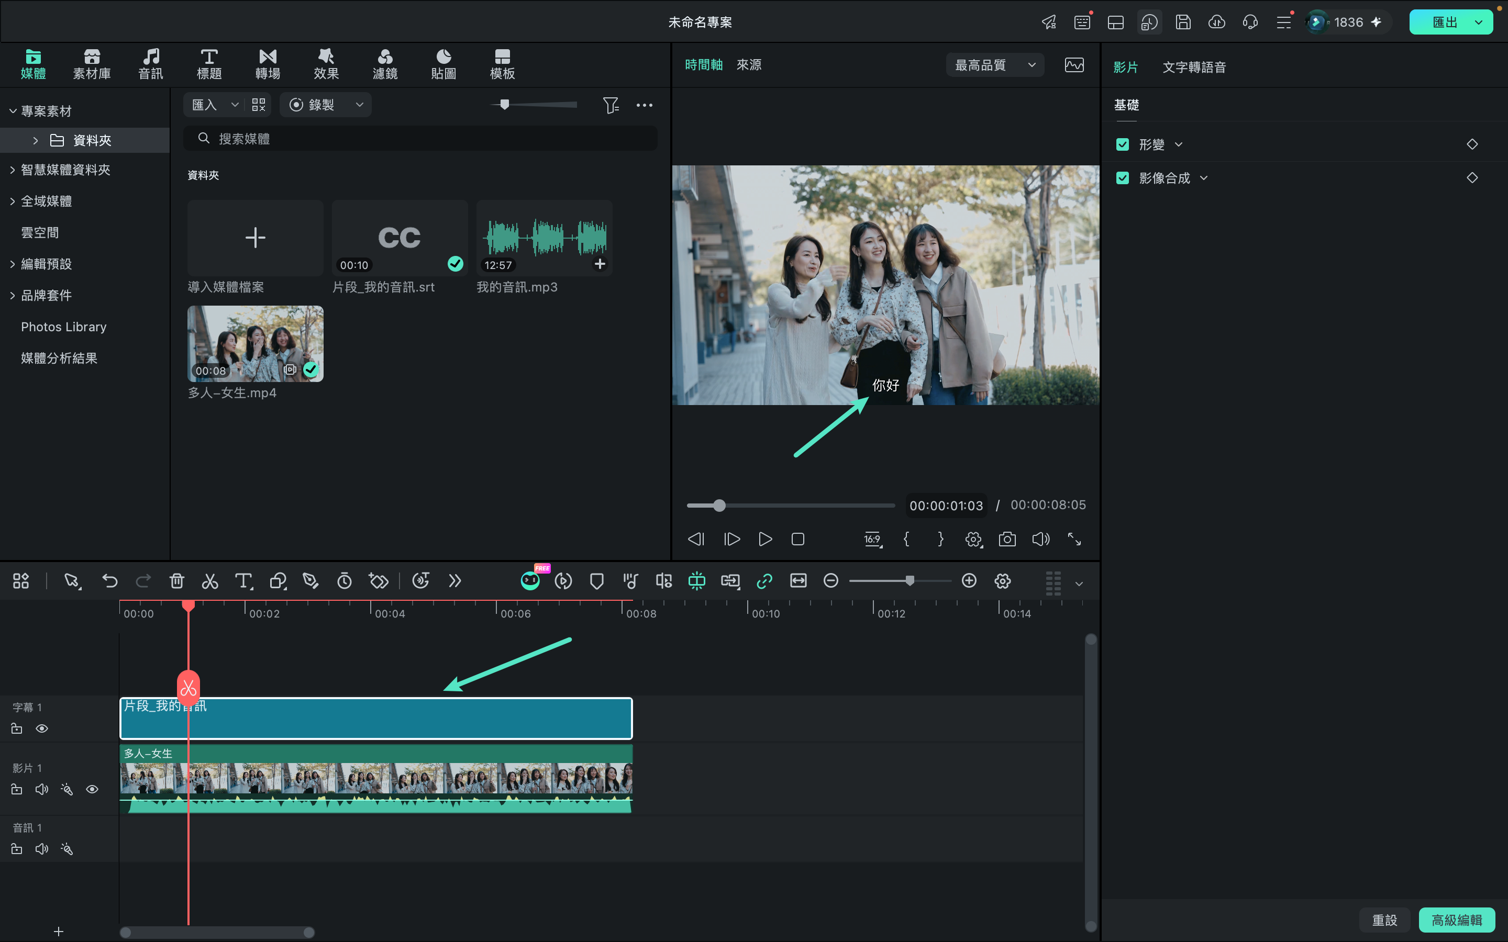Screen dimensions: 1508x942
Task: Mute the 影片 1 track
Action: [x=42, y=789]
